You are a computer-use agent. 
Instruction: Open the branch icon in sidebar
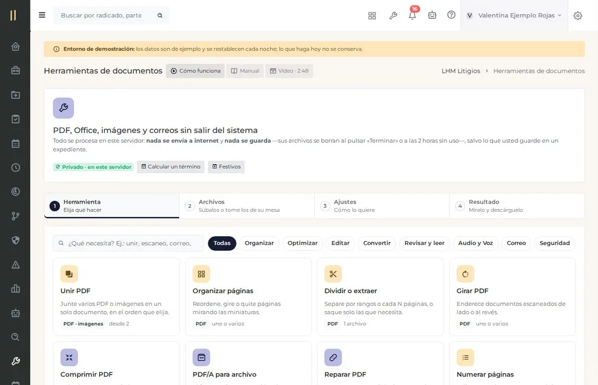coord(15,216)
